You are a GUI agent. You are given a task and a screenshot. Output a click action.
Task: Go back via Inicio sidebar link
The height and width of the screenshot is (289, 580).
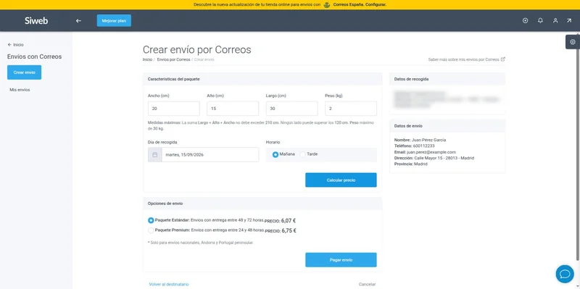tap(15, 45)
